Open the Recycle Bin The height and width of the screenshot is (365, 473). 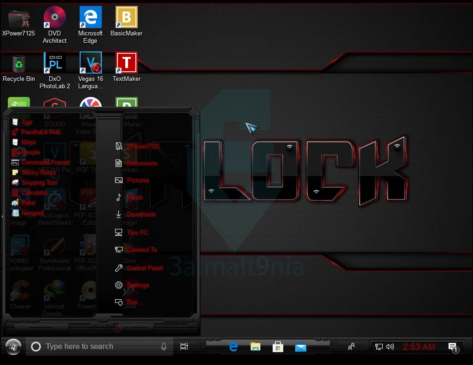tap(19, 68)
